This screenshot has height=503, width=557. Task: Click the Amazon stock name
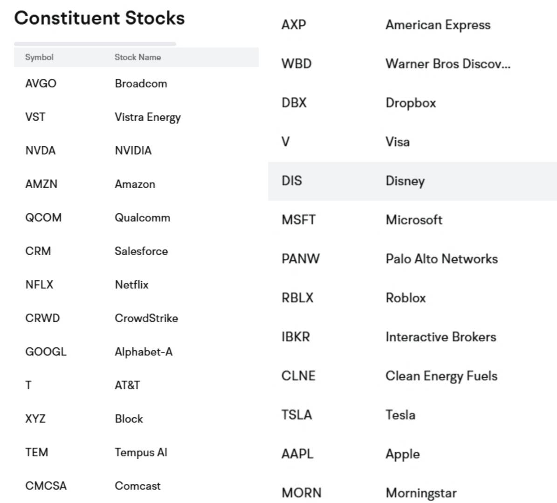coord(135,184)
